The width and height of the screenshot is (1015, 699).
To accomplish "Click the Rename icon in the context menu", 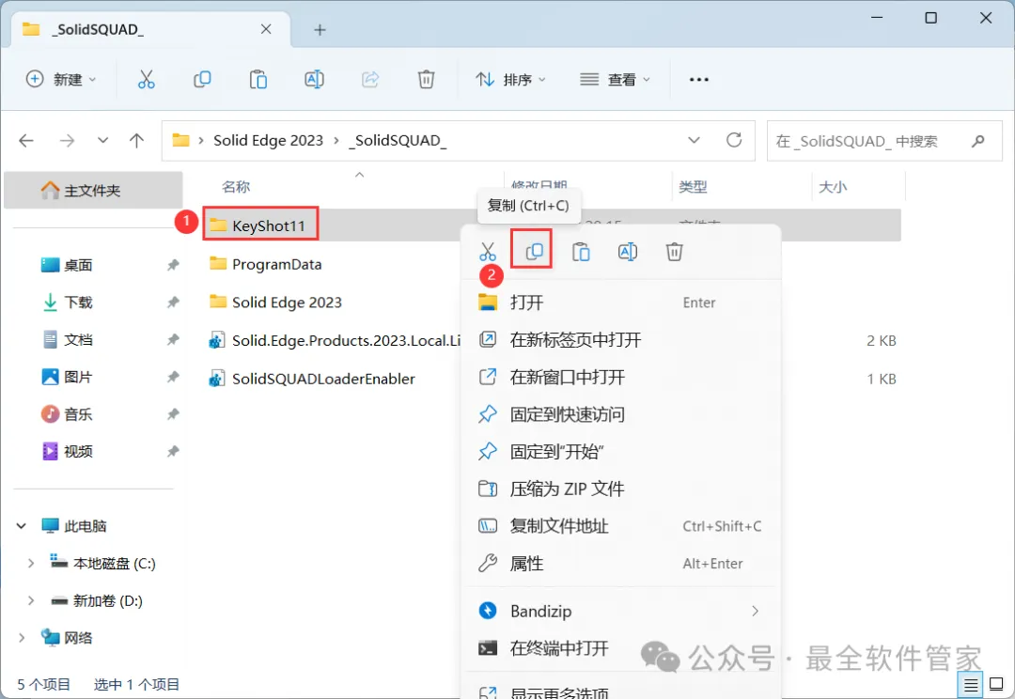I will [627, 251].
